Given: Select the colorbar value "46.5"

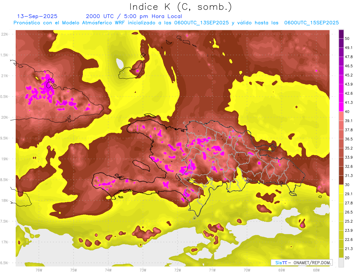Looking at the screenshot, I should tap(348, 66).
